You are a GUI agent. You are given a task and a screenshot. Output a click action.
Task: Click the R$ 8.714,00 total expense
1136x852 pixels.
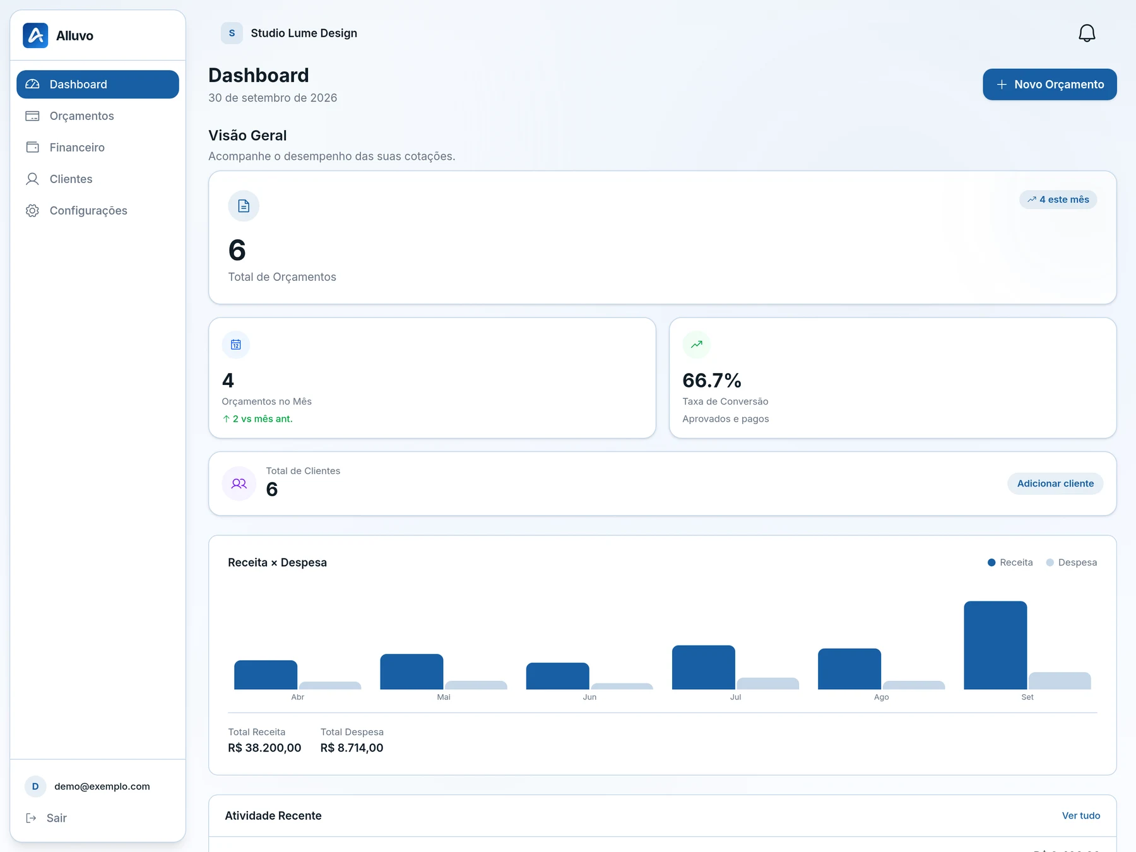pyautogui.click(x=352, y=748)
